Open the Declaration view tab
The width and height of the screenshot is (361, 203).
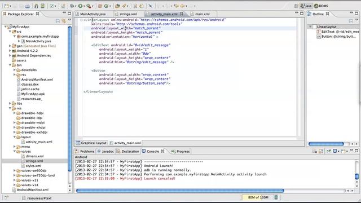tap(127, 152)
